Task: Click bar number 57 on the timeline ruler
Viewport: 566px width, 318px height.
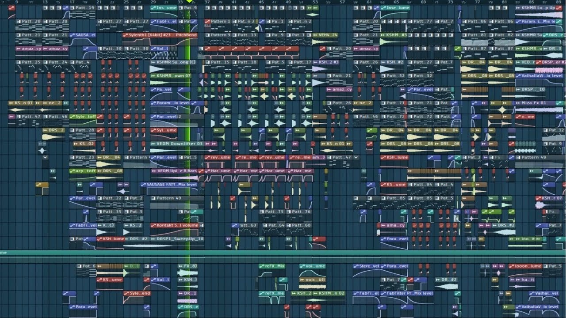Action: pos(342,2)
